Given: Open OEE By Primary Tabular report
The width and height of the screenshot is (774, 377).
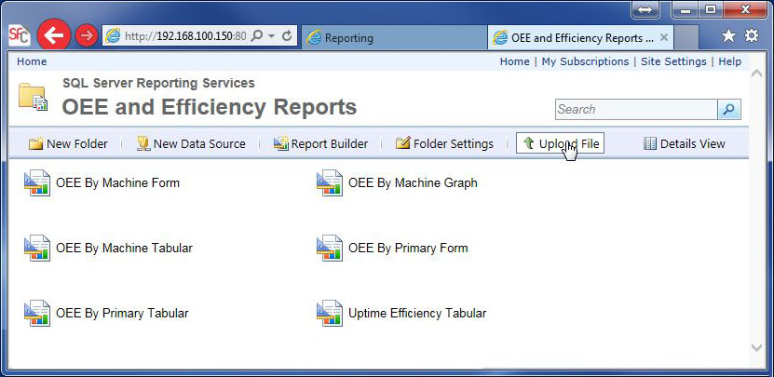Looking at the screenshot, I should [x=122, y=314].
